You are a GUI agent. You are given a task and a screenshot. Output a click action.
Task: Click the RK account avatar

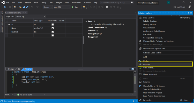pos(168,2)
